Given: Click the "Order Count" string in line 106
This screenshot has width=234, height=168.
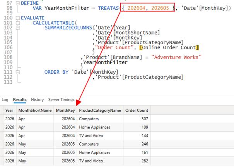Looking at the screenshot, I should pos(114,48).
